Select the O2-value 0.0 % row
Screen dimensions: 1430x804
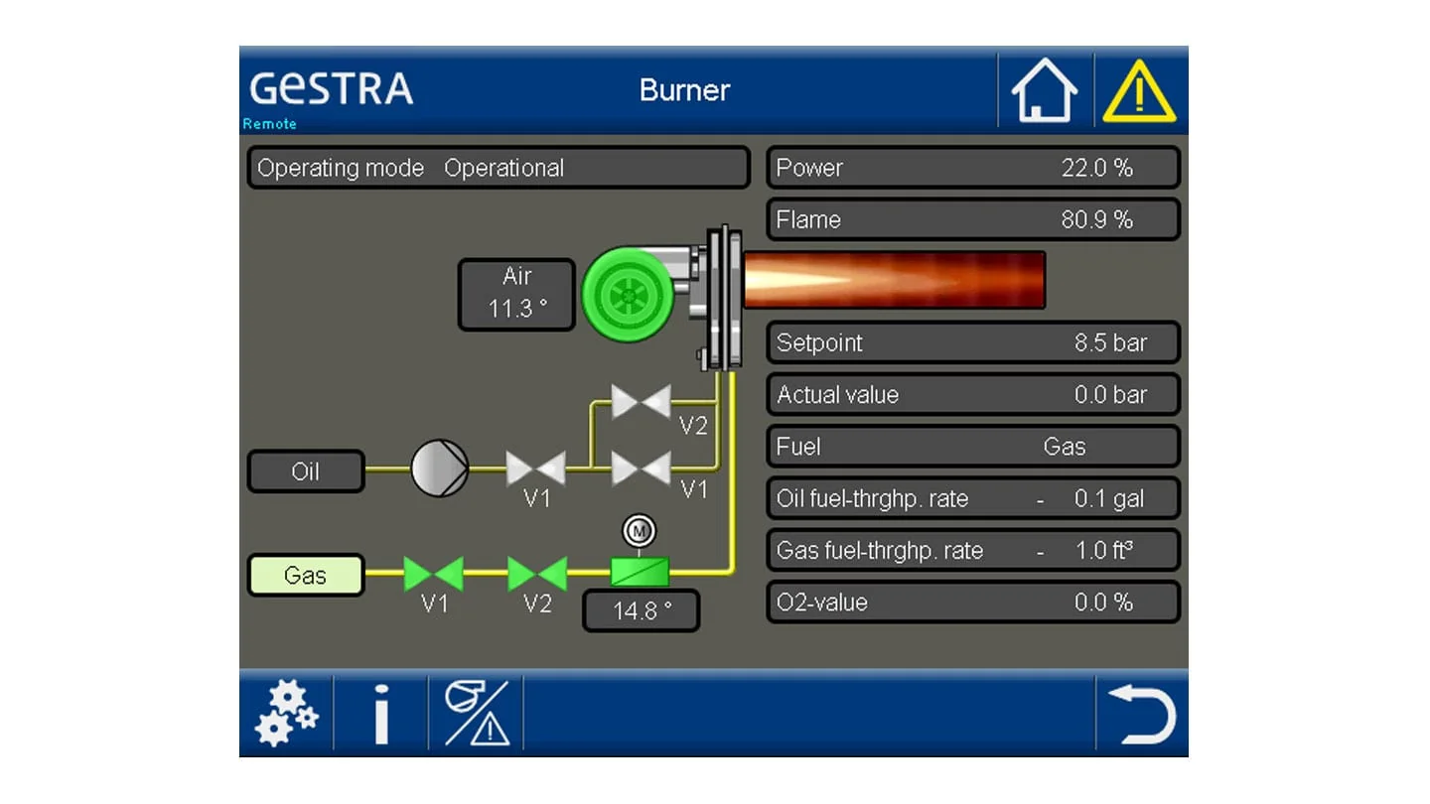[x=973, y=602]
